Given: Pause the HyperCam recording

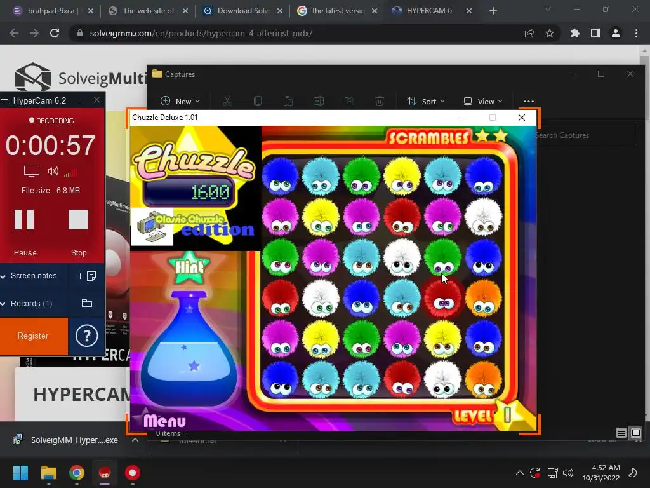Looking at the screenshot, I should (x=24, y=219).
